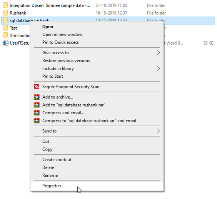The height and width of the screenshot is (199, 217).
Task: Click the Seqrite Endpoint Security Scan icon
Action: (x=37, y=87)
